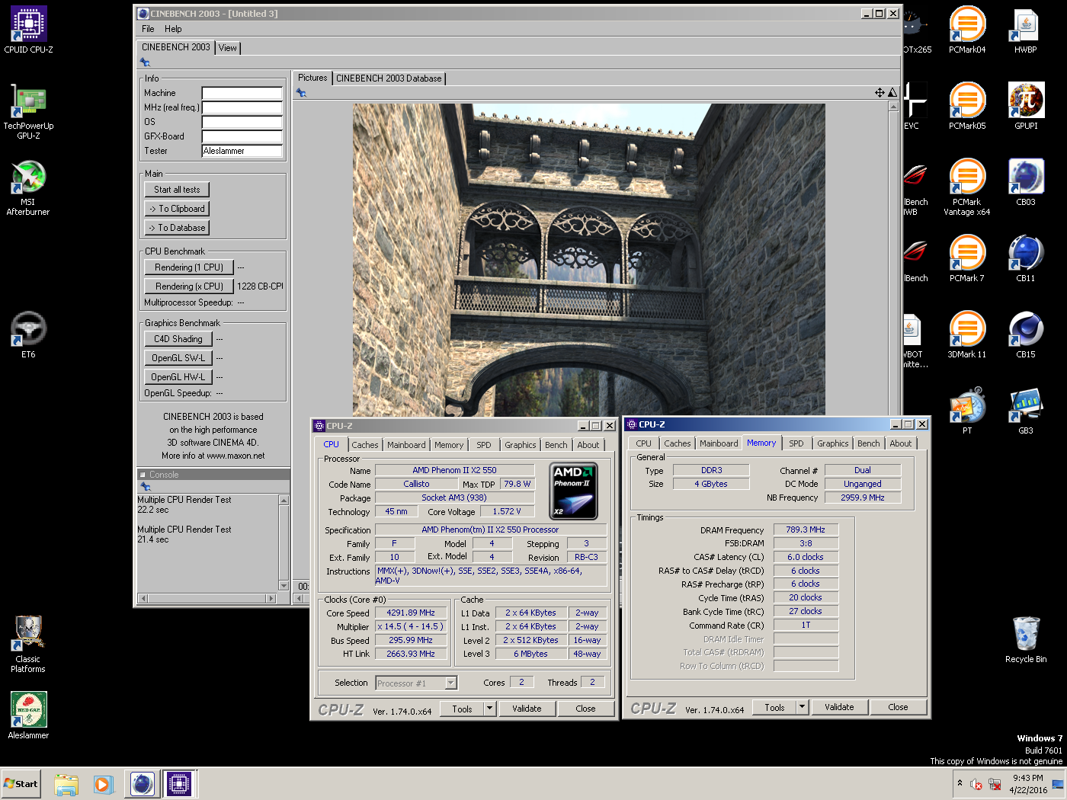Open the Classic Platforms desktop icon
This screenshot has height=800, width=1067.
click(28, 644)
